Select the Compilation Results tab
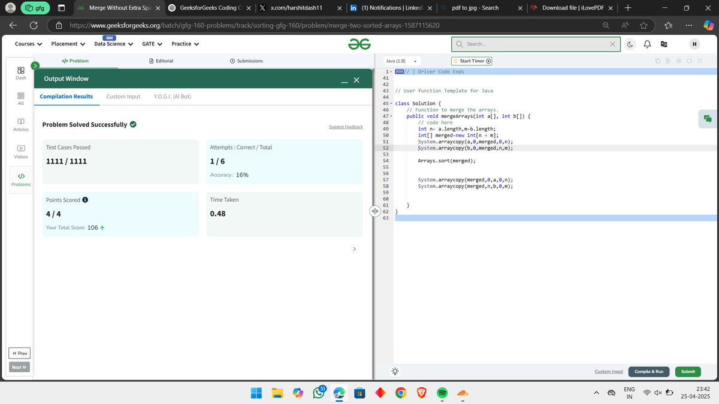 coord(66,96)
